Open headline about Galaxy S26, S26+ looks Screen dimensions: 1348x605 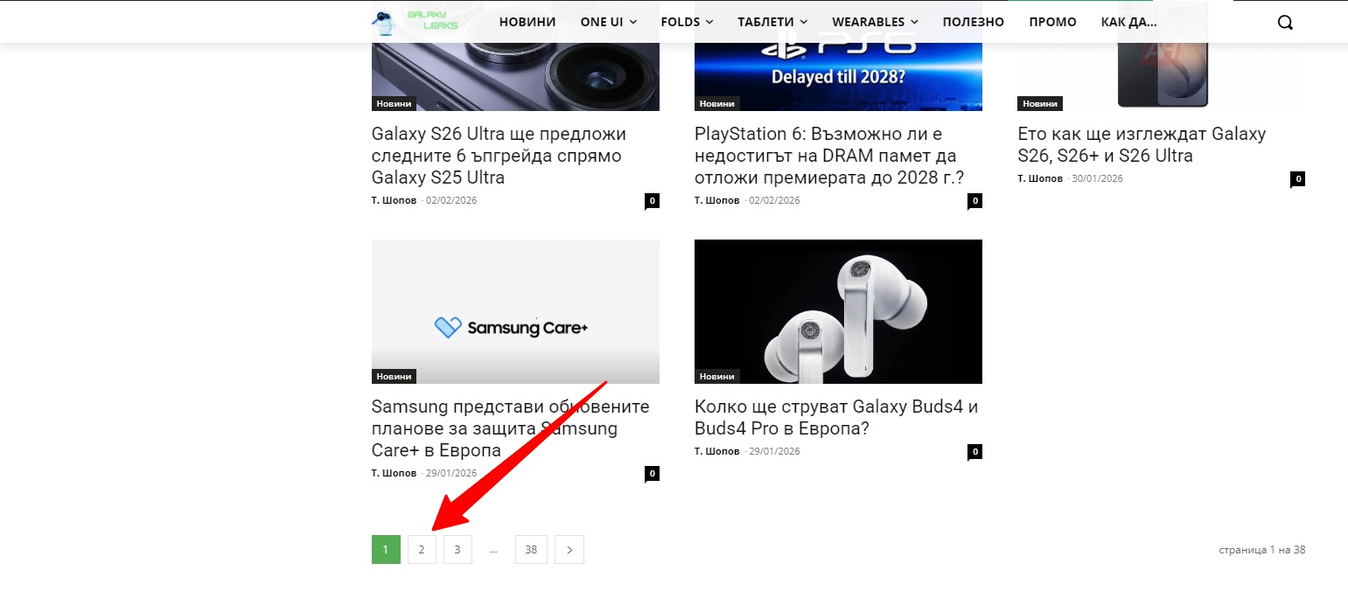pos(1142,145)
